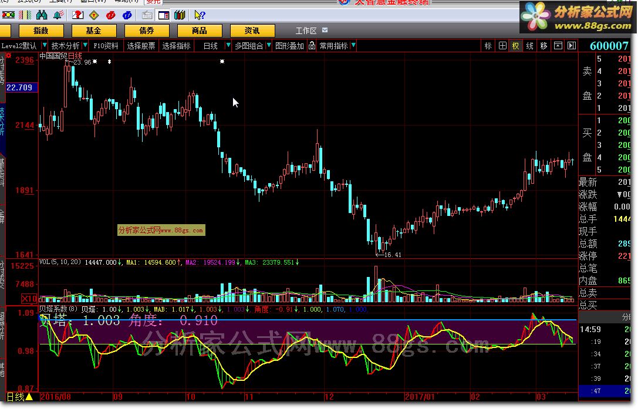Click the 中国国贸 stock title

53,56
